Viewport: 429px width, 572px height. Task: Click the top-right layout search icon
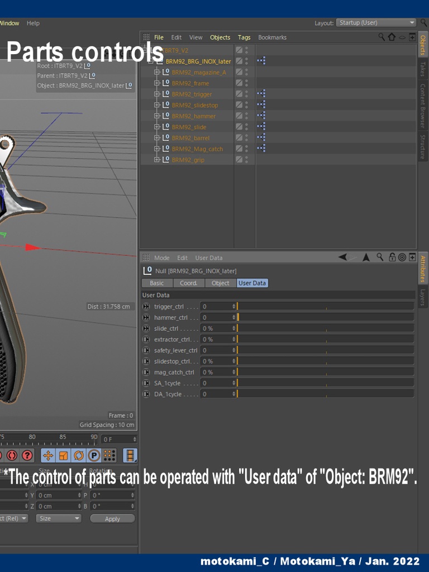click(x=423, y=22)
